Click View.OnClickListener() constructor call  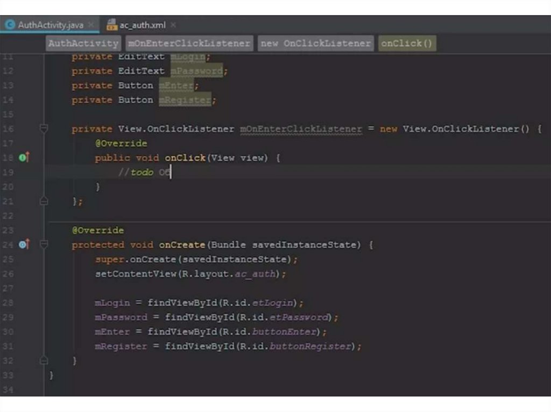(465, 129)
